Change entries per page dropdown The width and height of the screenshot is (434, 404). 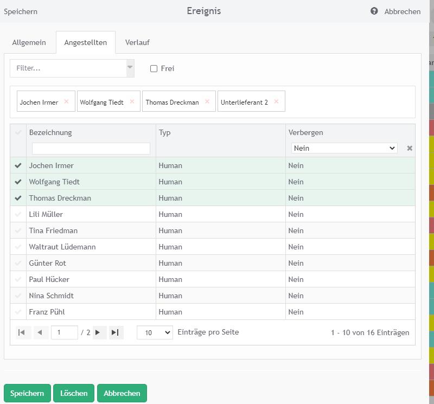(155, 332)
